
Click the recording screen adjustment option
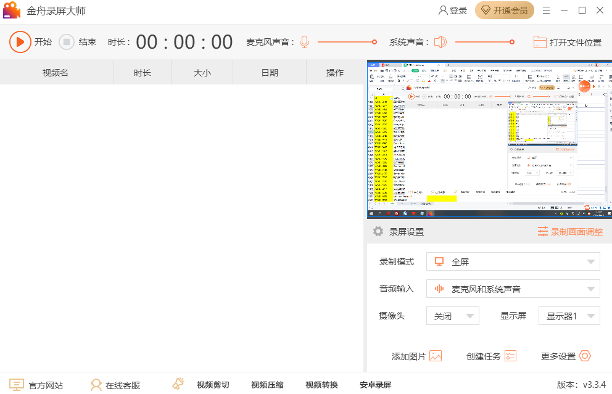coord(570,232)
